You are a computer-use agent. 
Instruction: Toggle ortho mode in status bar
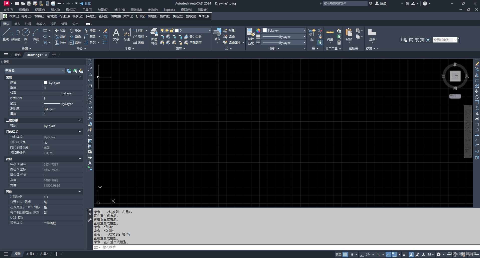click(362, 254)
